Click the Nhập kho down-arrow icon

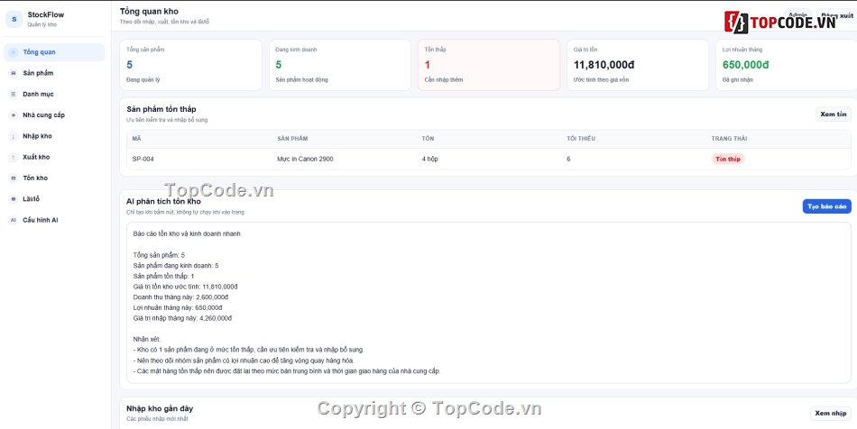point(14,136)
